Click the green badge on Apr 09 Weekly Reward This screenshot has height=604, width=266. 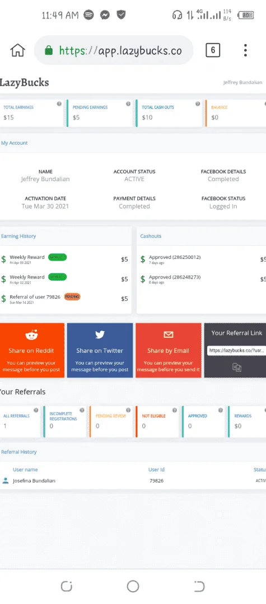pyautogui.click(x=58, y=257)
